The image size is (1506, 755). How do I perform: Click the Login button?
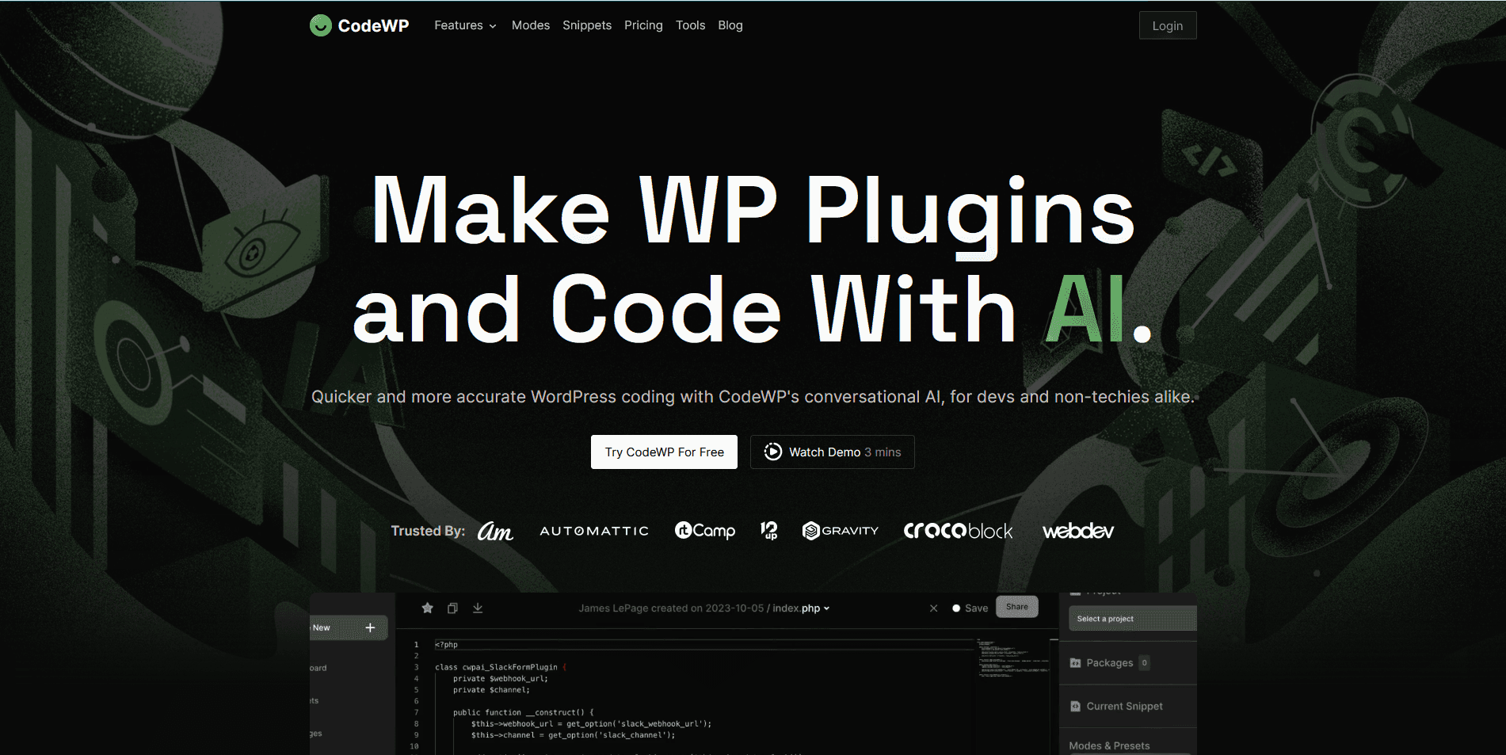pyautogui.click(x=1167, y=25)
